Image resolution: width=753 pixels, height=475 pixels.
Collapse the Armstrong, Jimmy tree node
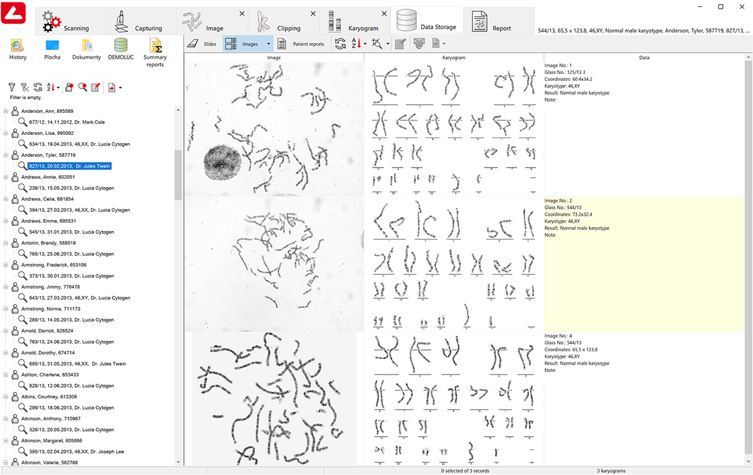click(6, 287)
